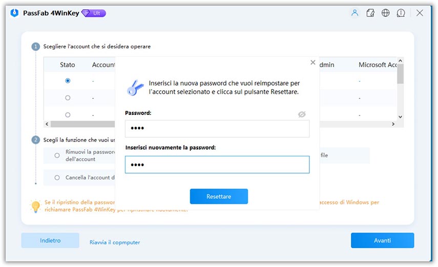Select the third account radio button
Screen dimensions: 438x267
pos(68,115)
